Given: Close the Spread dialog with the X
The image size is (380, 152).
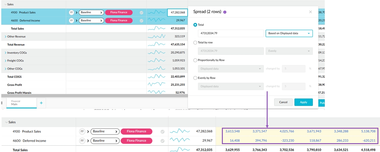Looking at the screenshot, I should click(x=310, y=12).
